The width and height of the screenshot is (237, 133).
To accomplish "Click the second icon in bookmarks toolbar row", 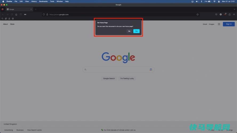I will click(6, 19).
